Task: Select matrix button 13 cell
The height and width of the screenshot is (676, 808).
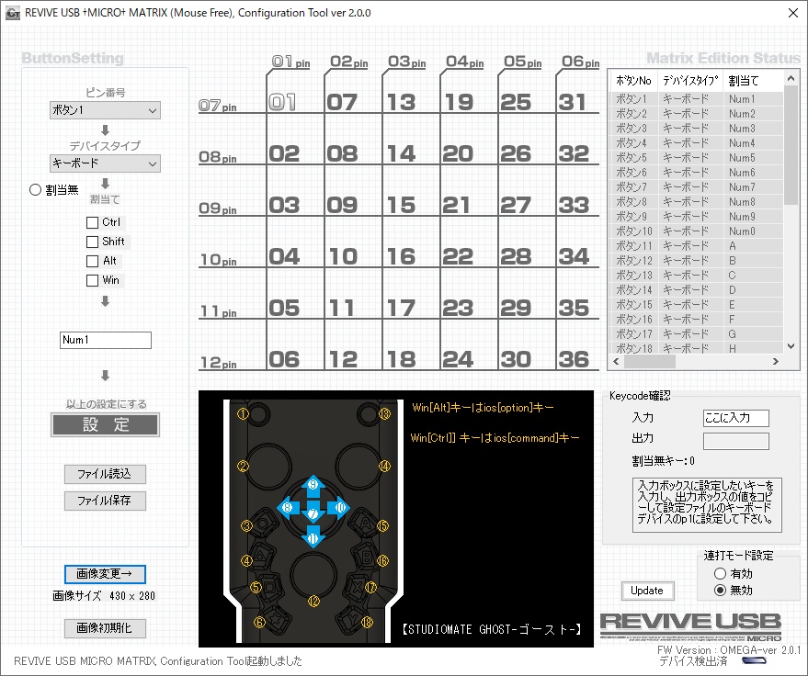Action: click(x=401, y=102)
